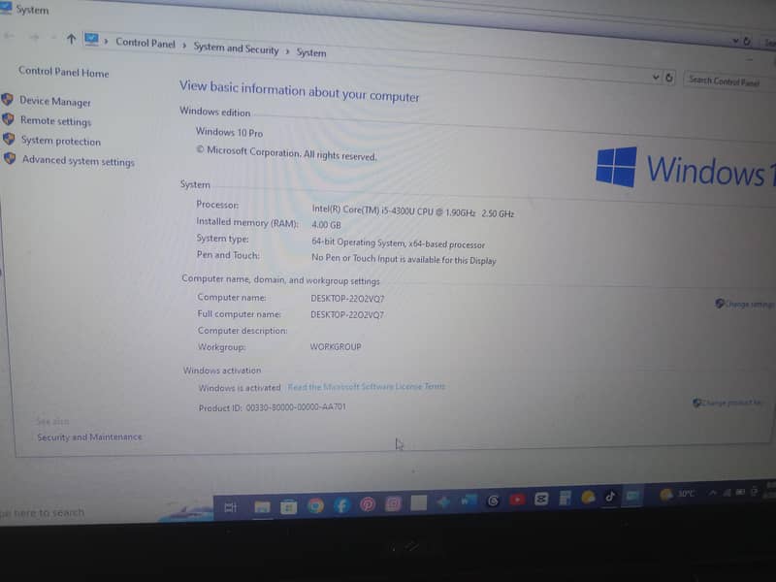Image resolution: width=776 pixels, height=582 pixels.
Task: Show hidden system tray icons
Action: pos(712,493)
